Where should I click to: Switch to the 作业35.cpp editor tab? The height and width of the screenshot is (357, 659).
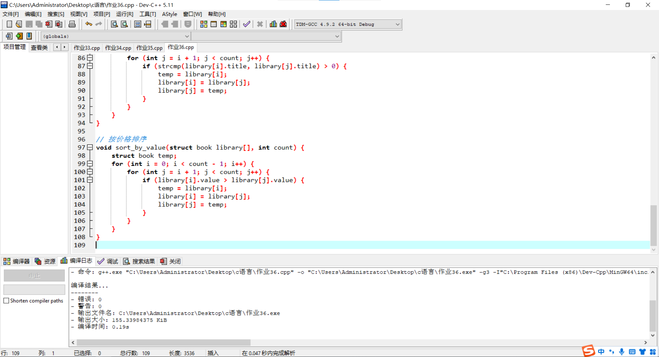149,48
